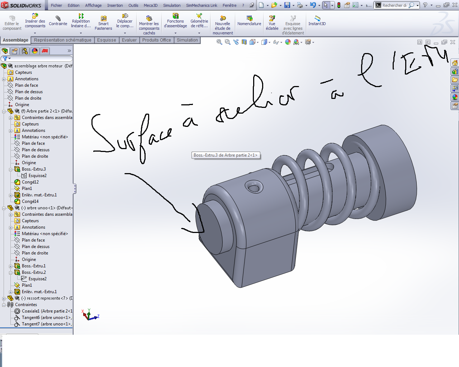Open the Fichier menu
Screen dimensions: 459x367
tap(56, 5)
